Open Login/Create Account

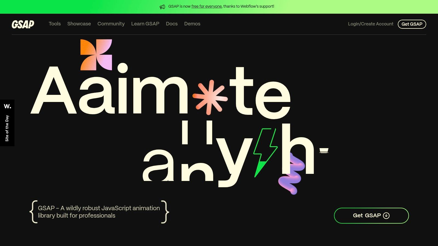370,24
